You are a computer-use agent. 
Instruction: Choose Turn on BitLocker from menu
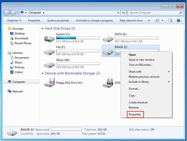pyautogui.click(x=141, y=65)
